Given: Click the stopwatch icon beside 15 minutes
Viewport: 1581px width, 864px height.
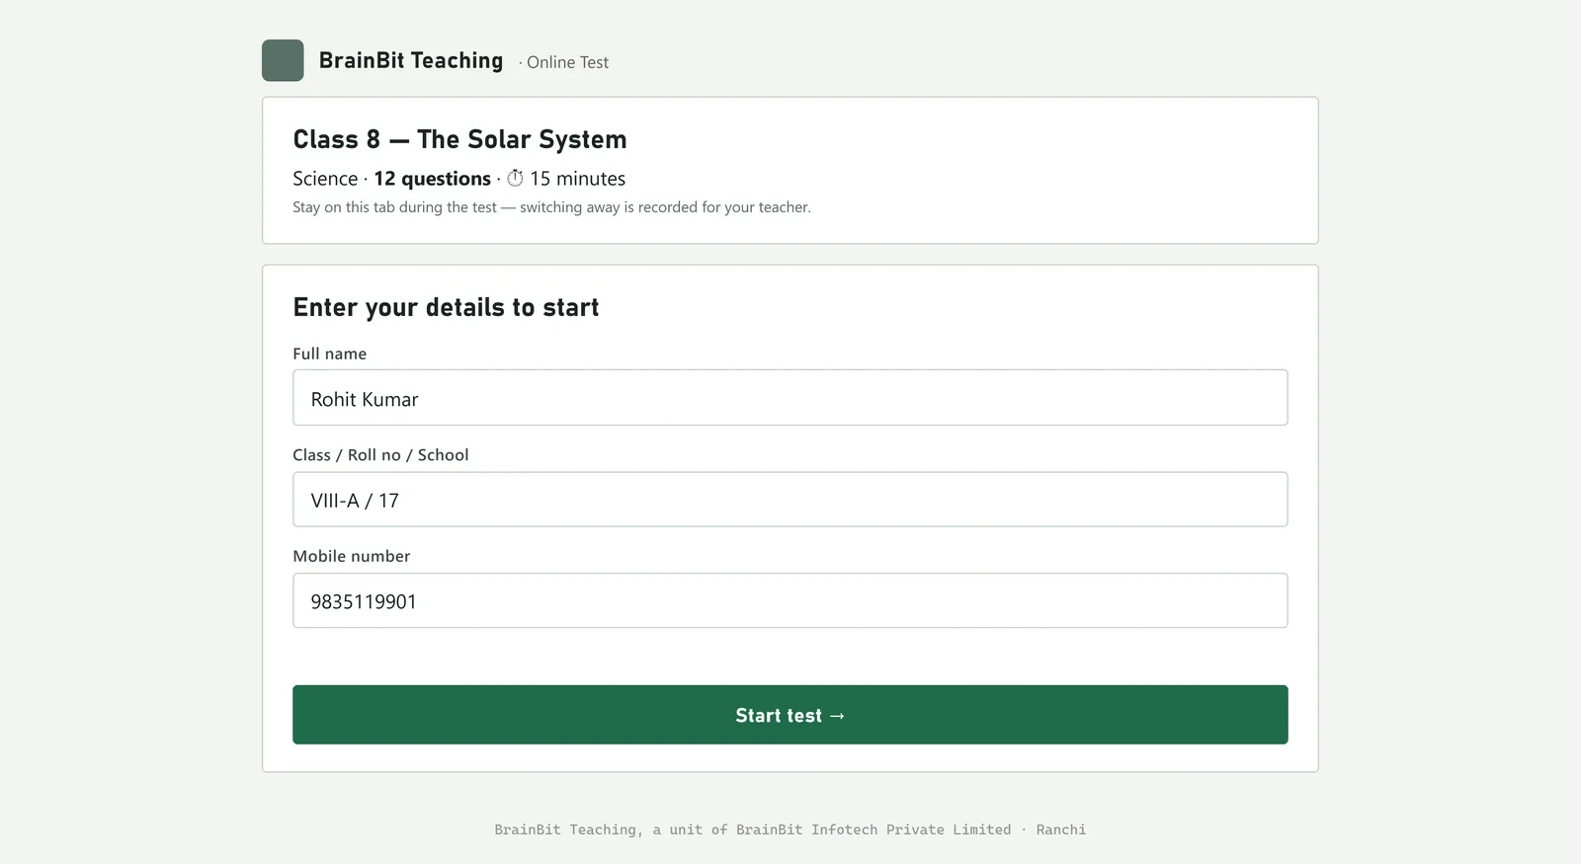Looking at the screenshot, I should point(515,179).
